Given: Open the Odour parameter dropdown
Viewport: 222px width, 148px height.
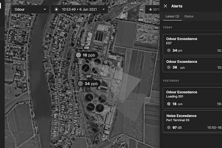Looking at the screenshot, I should (x=30, y=9).
